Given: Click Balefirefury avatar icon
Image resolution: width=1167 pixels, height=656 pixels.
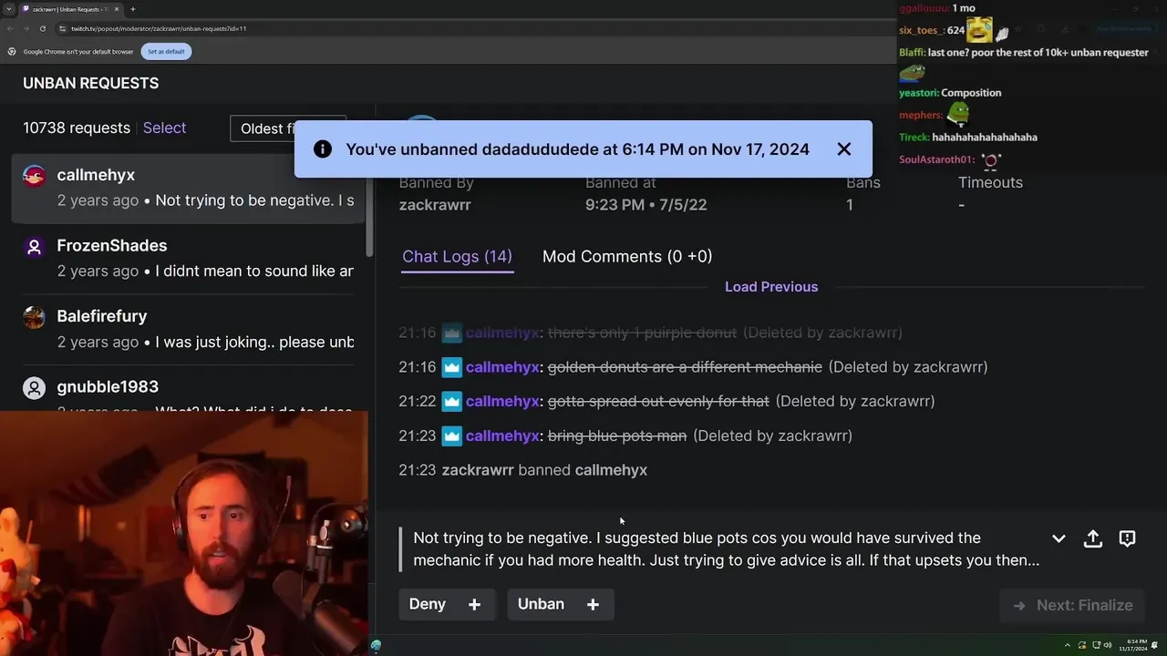Looking at the screenshot, I should (x=34, y=317).
